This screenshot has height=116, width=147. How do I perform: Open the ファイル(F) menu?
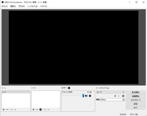[4, 6]
